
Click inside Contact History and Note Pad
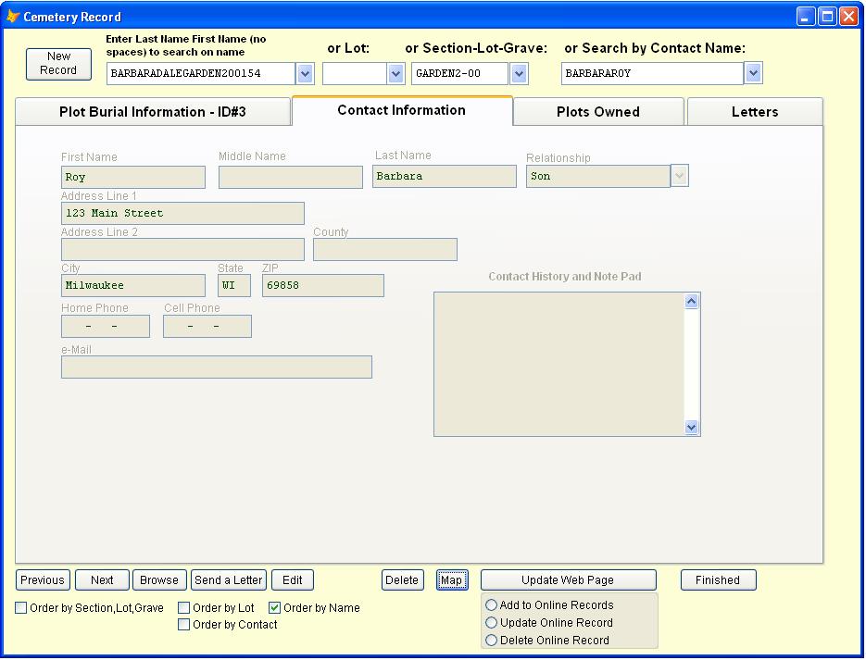(559, 364)
